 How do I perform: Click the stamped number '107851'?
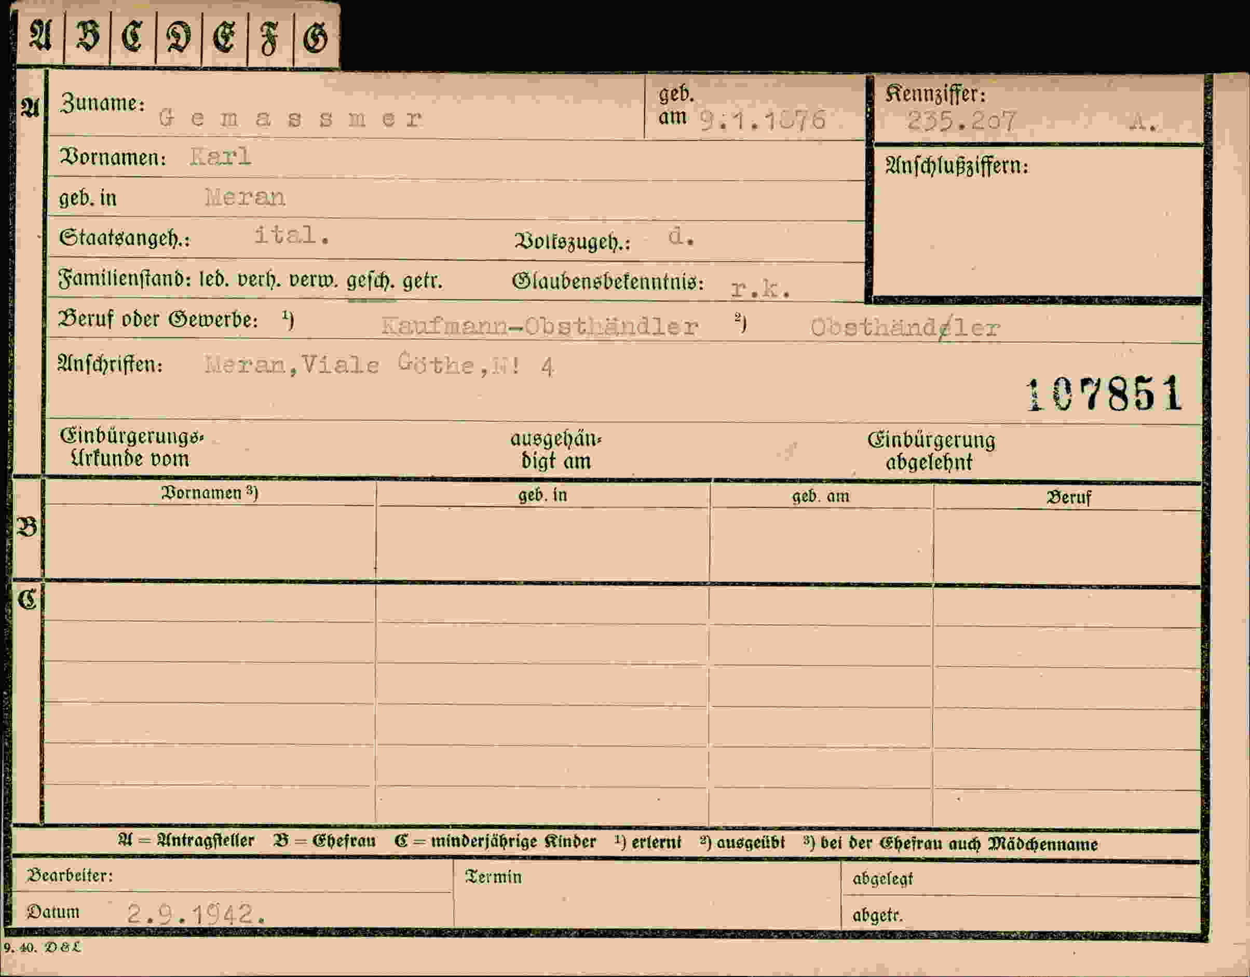(1105, 395)
